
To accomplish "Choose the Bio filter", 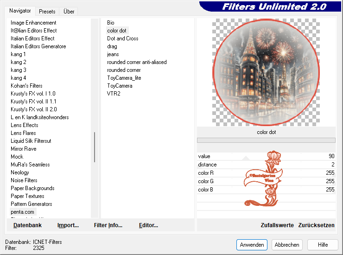I will tap(110, 23).
